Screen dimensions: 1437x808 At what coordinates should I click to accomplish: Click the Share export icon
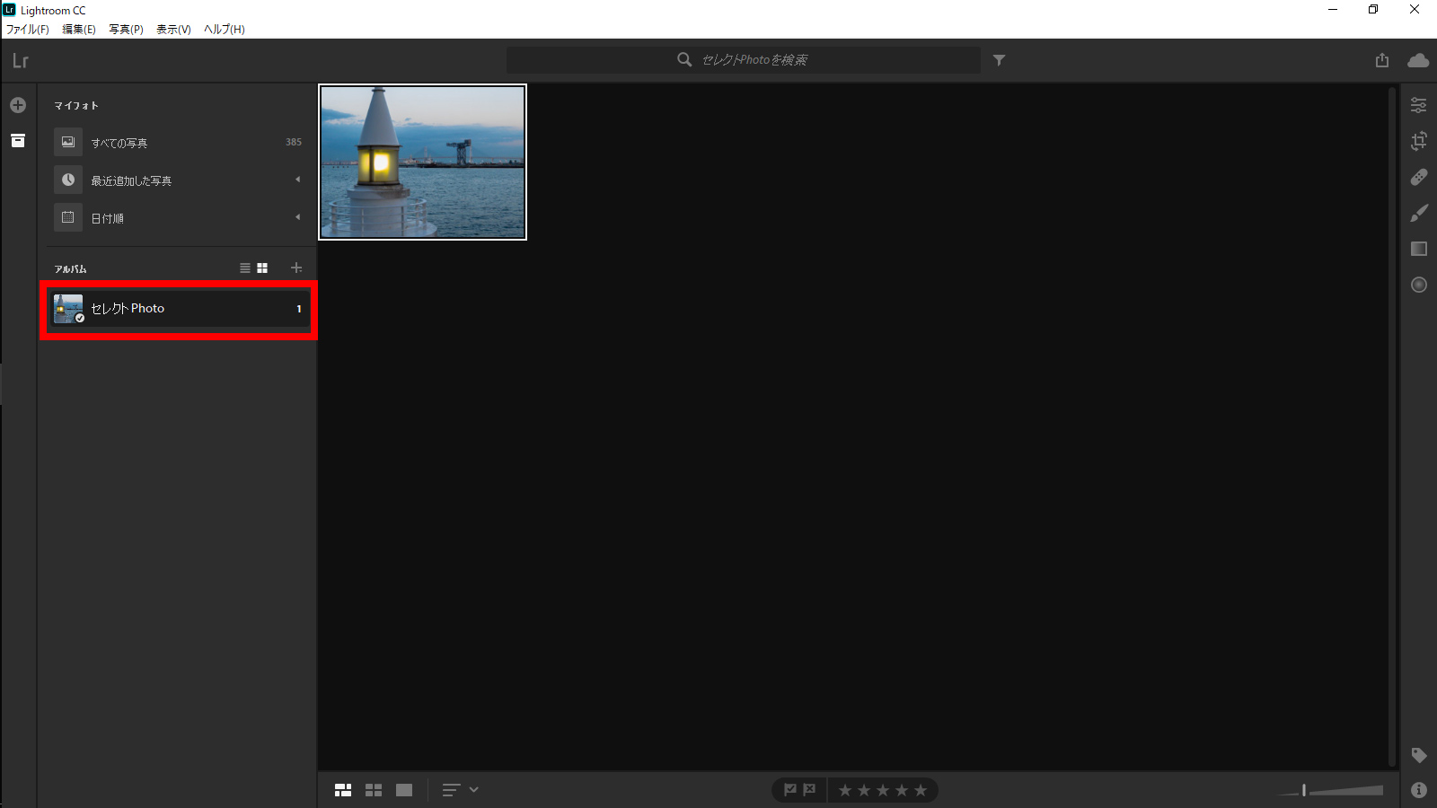1382,60
